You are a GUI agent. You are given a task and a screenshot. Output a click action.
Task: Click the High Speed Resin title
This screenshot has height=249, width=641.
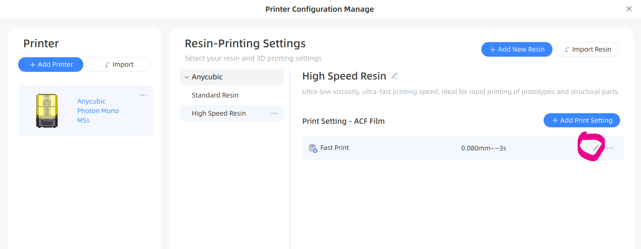point(344,76)
